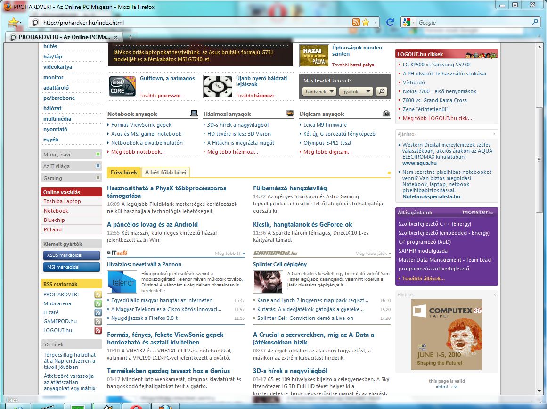This screenshot has width=547, height=409.
Task: Click the ASUS márkaoldal button
Action: [x=72, y=255]
